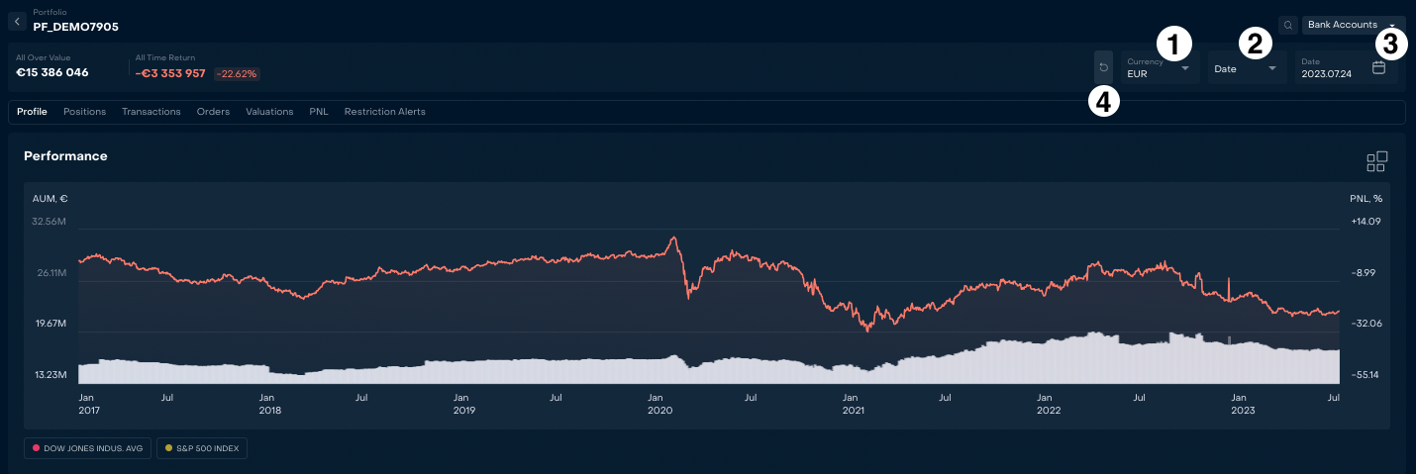The image size is (1416, 474).
Task: Click the search magnifier icon
Action: [1287, 25]
